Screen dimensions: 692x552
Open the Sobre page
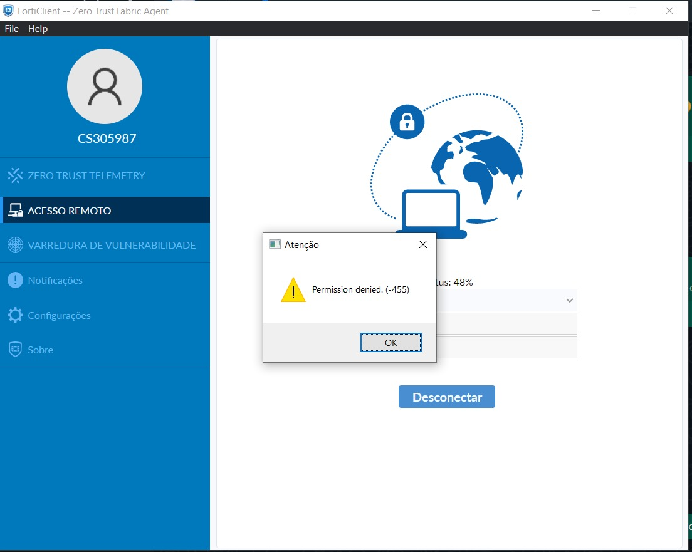point(105,350)
